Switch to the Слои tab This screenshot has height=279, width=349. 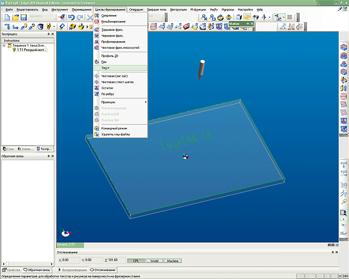point(9,149)
